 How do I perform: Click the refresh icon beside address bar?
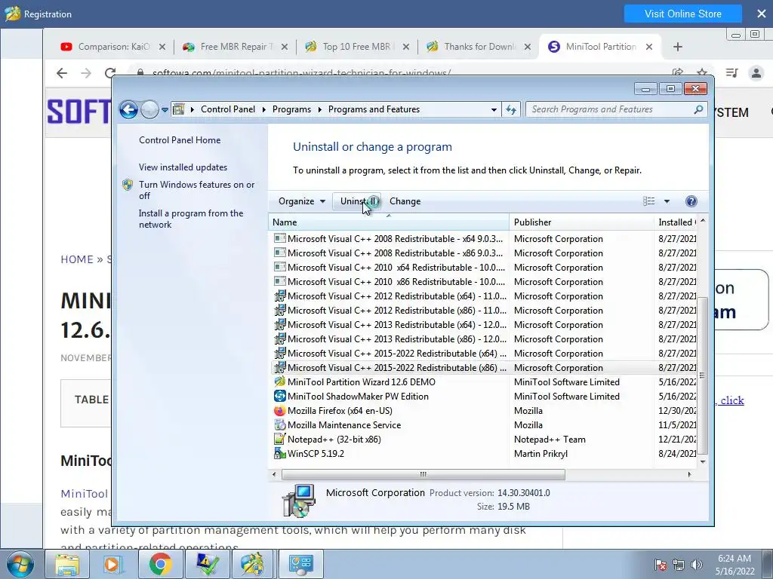tap(511, 110)
